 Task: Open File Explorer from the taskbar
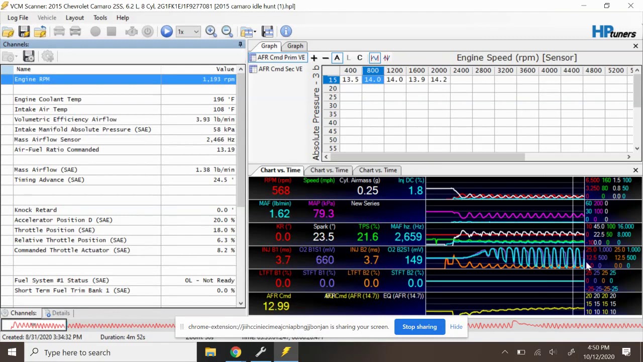tap(210, 352)
